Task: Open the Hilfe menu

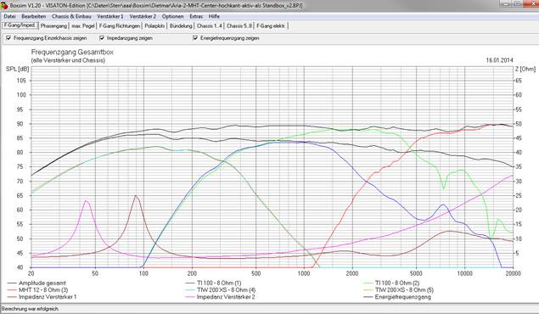Action: tap(214, 16)
